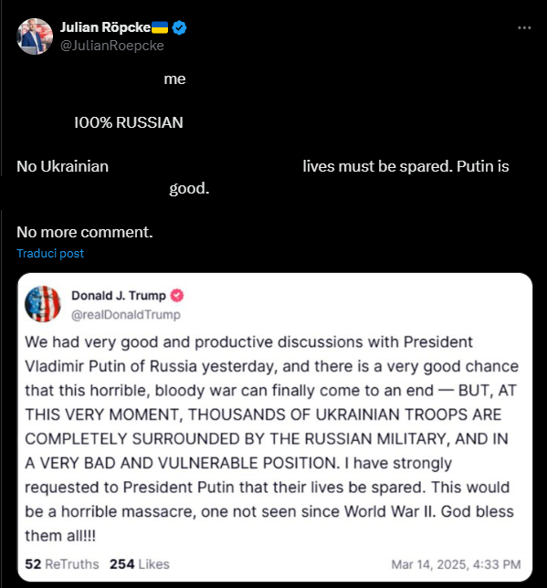The image size is (547, 588).
Task: View the 52 ReTruths count
Action: click(x=62, y=564)
